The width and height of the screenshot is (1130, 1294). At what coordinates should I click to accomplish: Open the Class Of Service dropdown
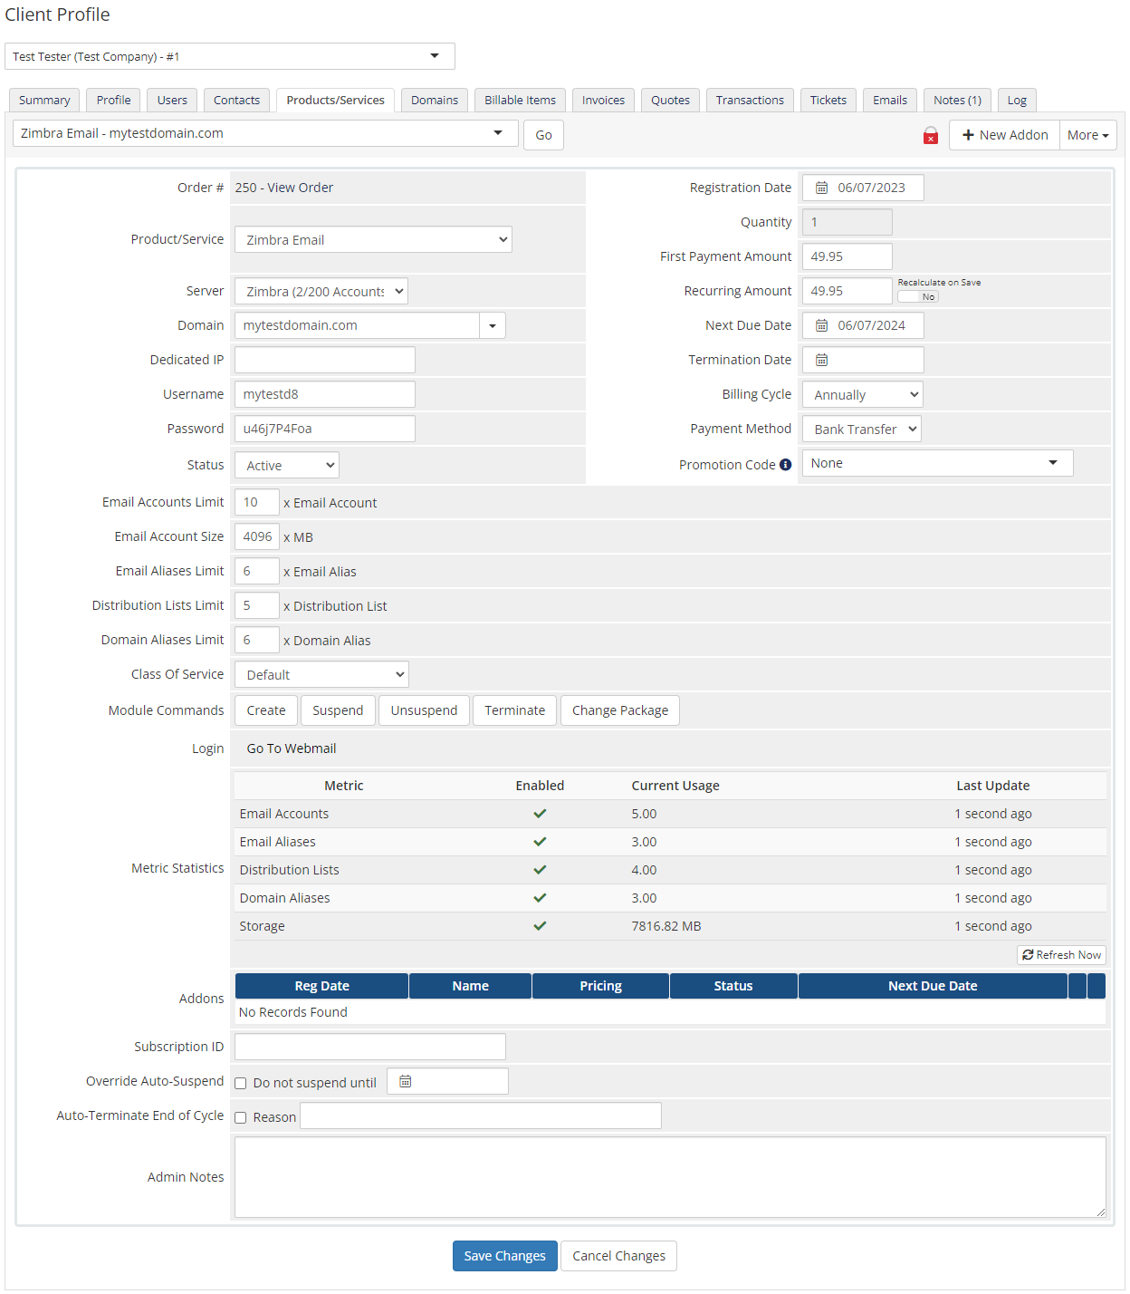tap(321, 673)
